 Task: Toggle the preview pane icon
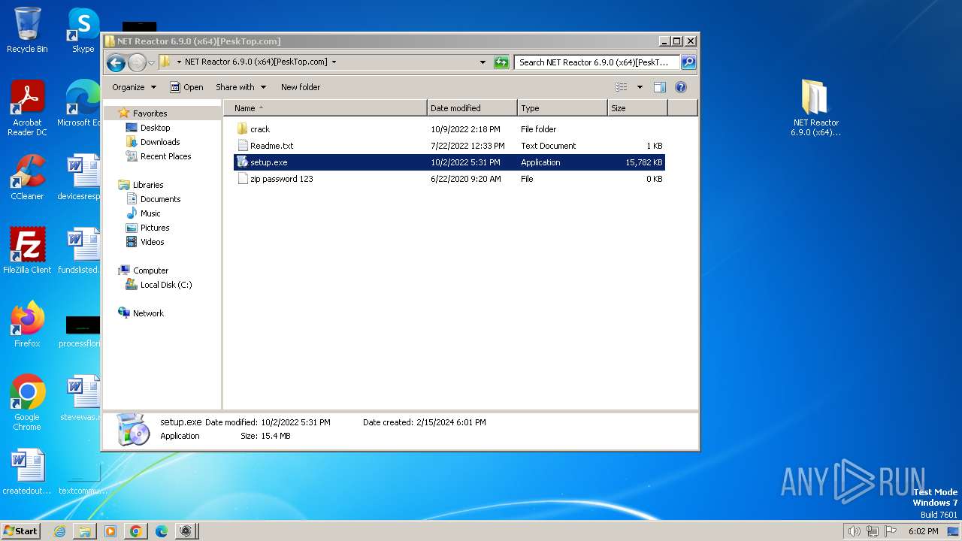pyautogui.click(x=660, y=87)
